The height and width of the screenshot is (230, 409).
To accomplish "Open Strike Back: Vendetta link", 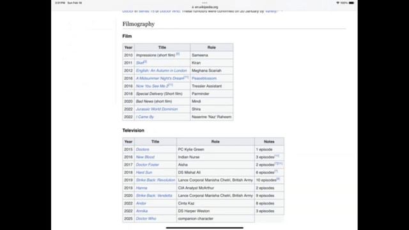I will pyautogui.click(x=154, y=195).
